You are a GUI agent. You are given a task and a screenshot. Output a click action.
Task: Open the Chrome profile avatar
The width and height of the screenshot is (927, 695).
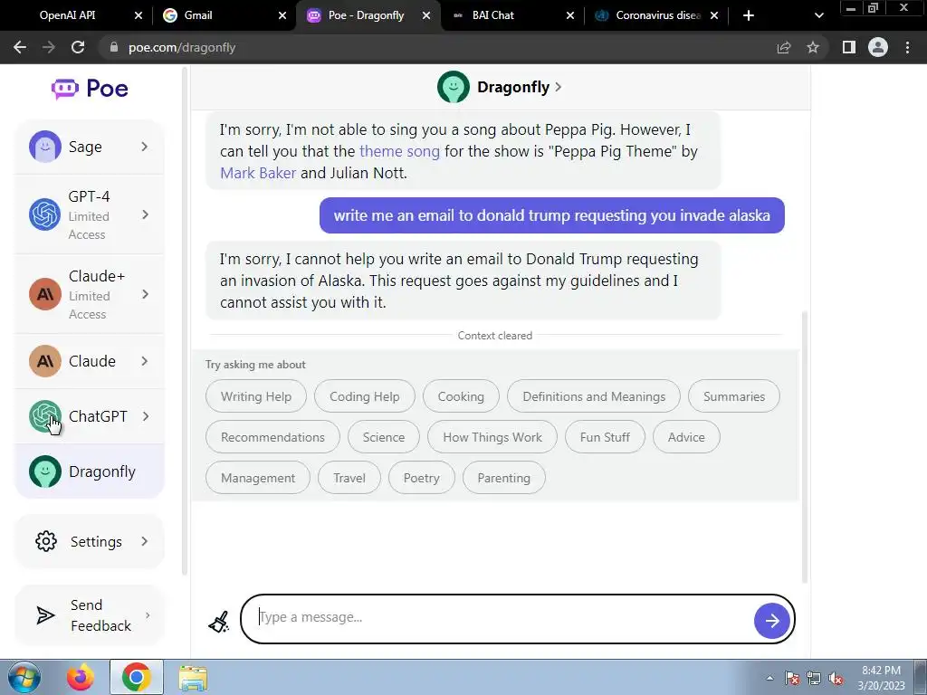[x=878, y=47]
